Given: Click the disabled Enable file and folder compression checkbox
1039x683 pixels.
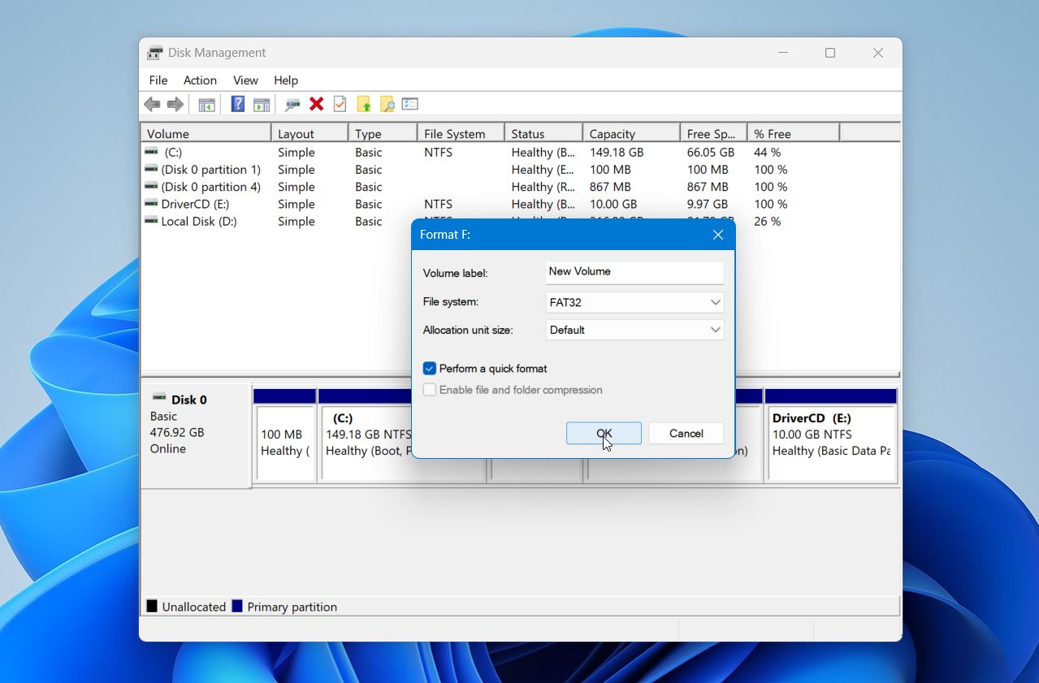Looking at the screenshot, I should pos(430,390).
